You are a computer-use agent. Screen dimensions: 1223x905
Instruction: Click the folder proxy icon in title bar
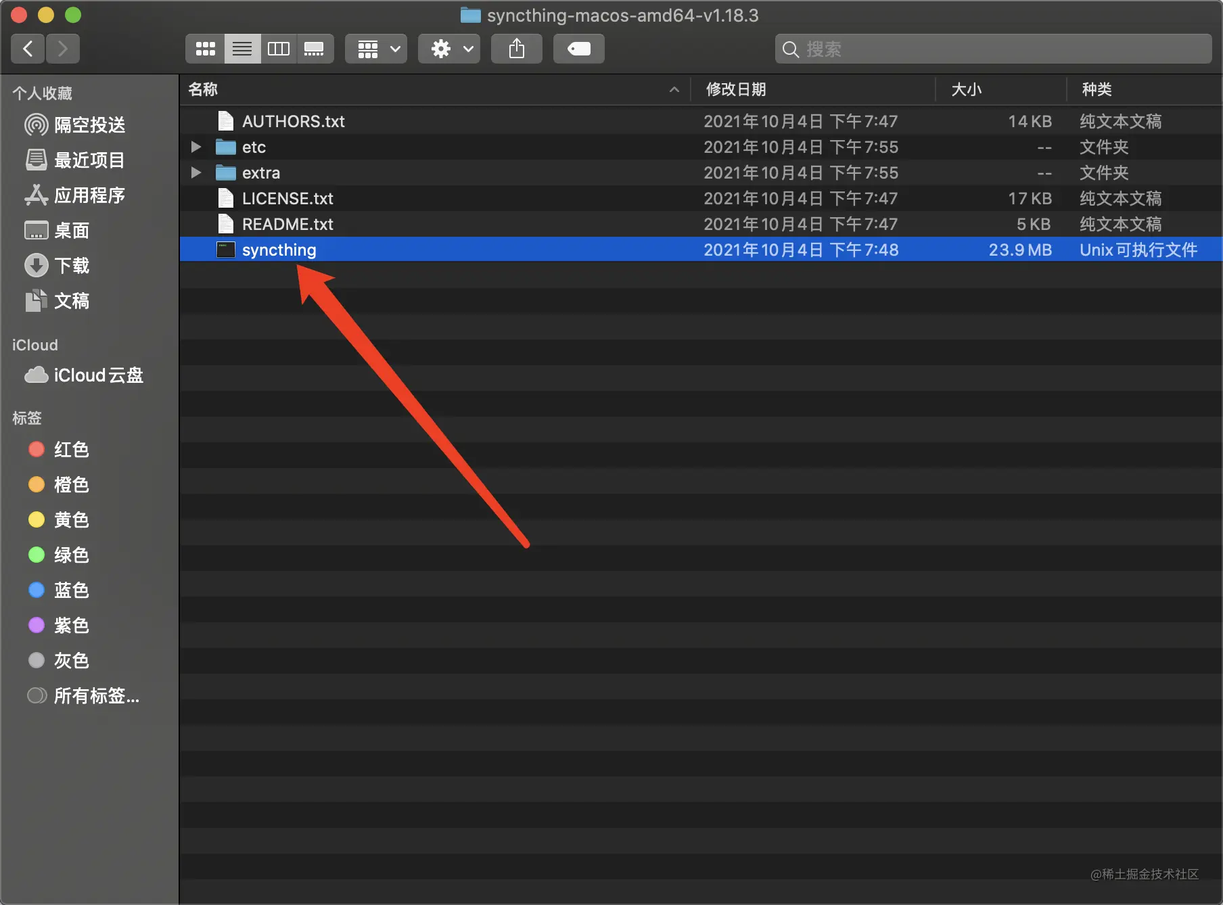point(470,15)
